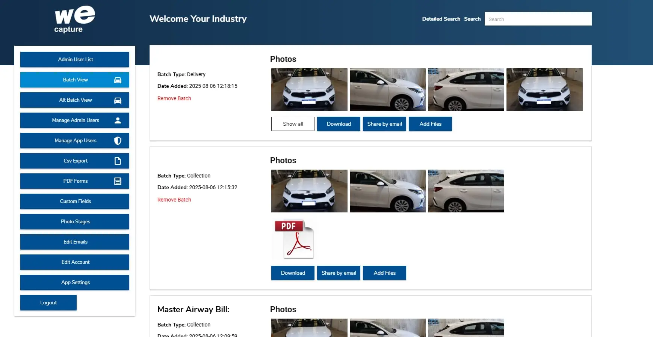
Task: Open Edit Account
Action: point(75,262)
